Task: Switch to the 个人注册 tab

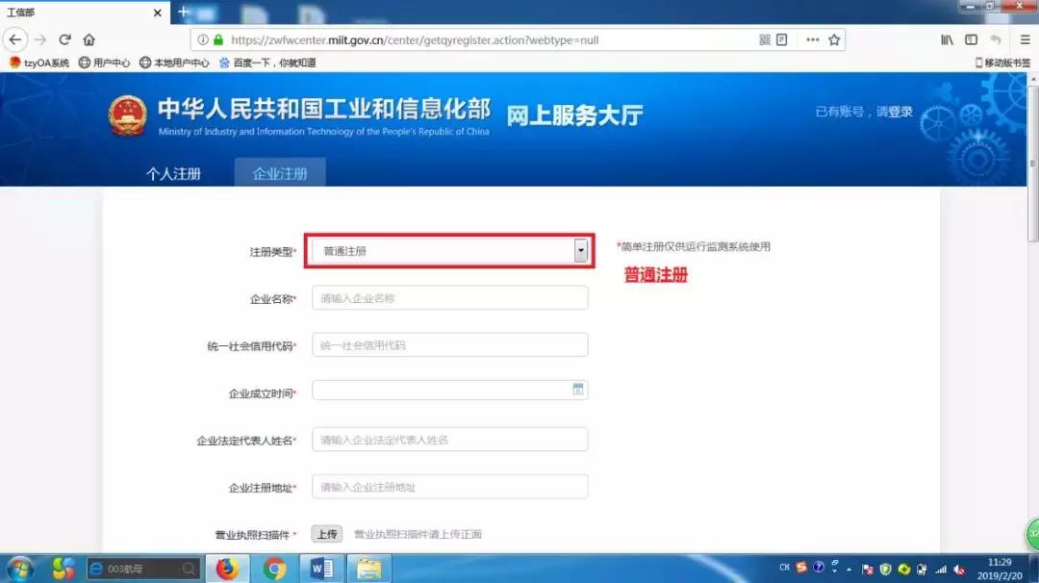Action: coord(174,175)
